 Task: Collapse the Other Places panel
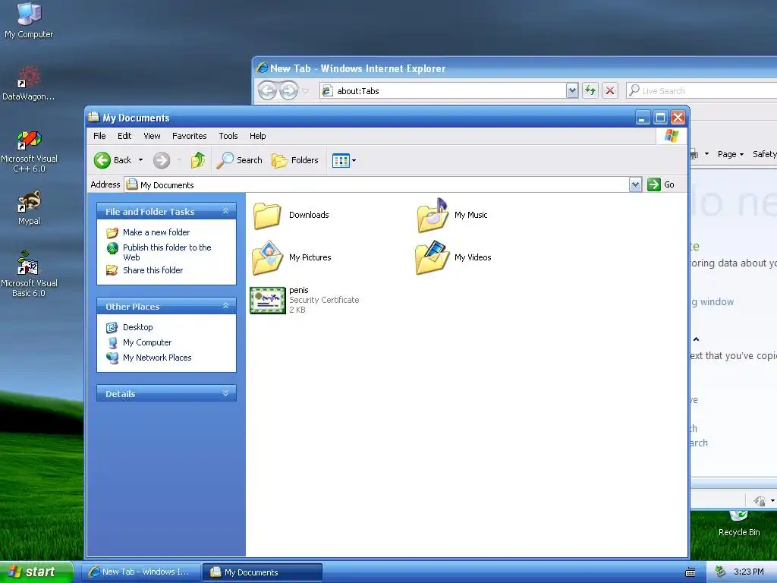[x=225, y=307]
